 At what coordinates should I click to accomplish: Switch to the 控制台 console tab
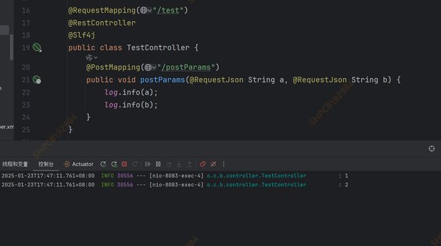pyautogui.click(x=46, y=164)
